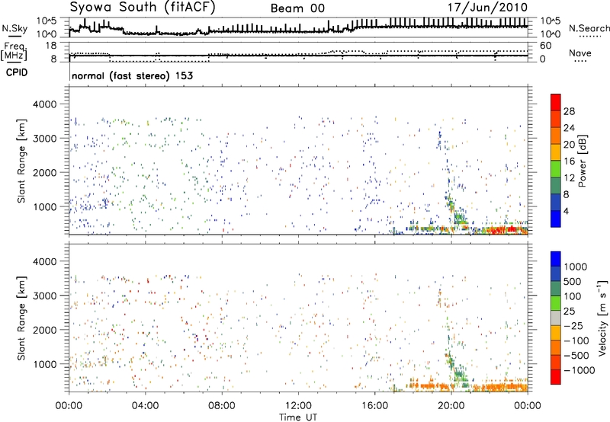The image size is (610, 422).
Task: Click the "-100" tick on Velocity bar
Action: pos(576,340)
